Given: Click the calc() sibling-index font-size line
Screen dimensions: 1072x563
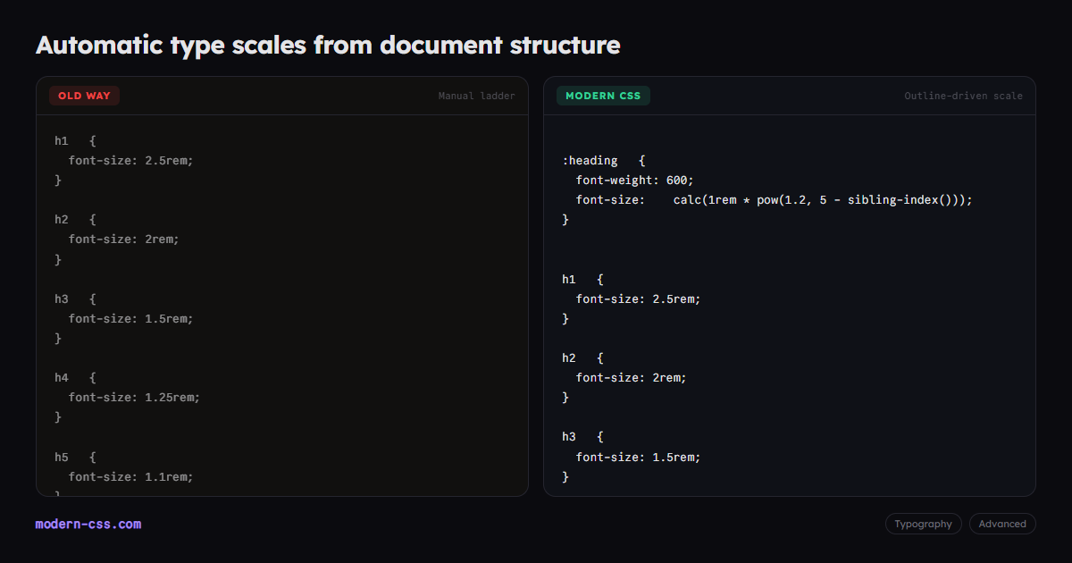Looking at the screenshot, I should pos(774,200).
